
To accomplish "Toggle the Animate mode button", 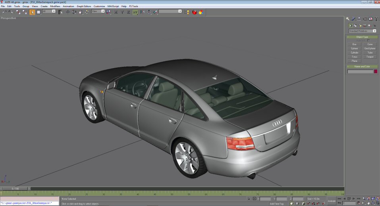I will pos(331,201).
